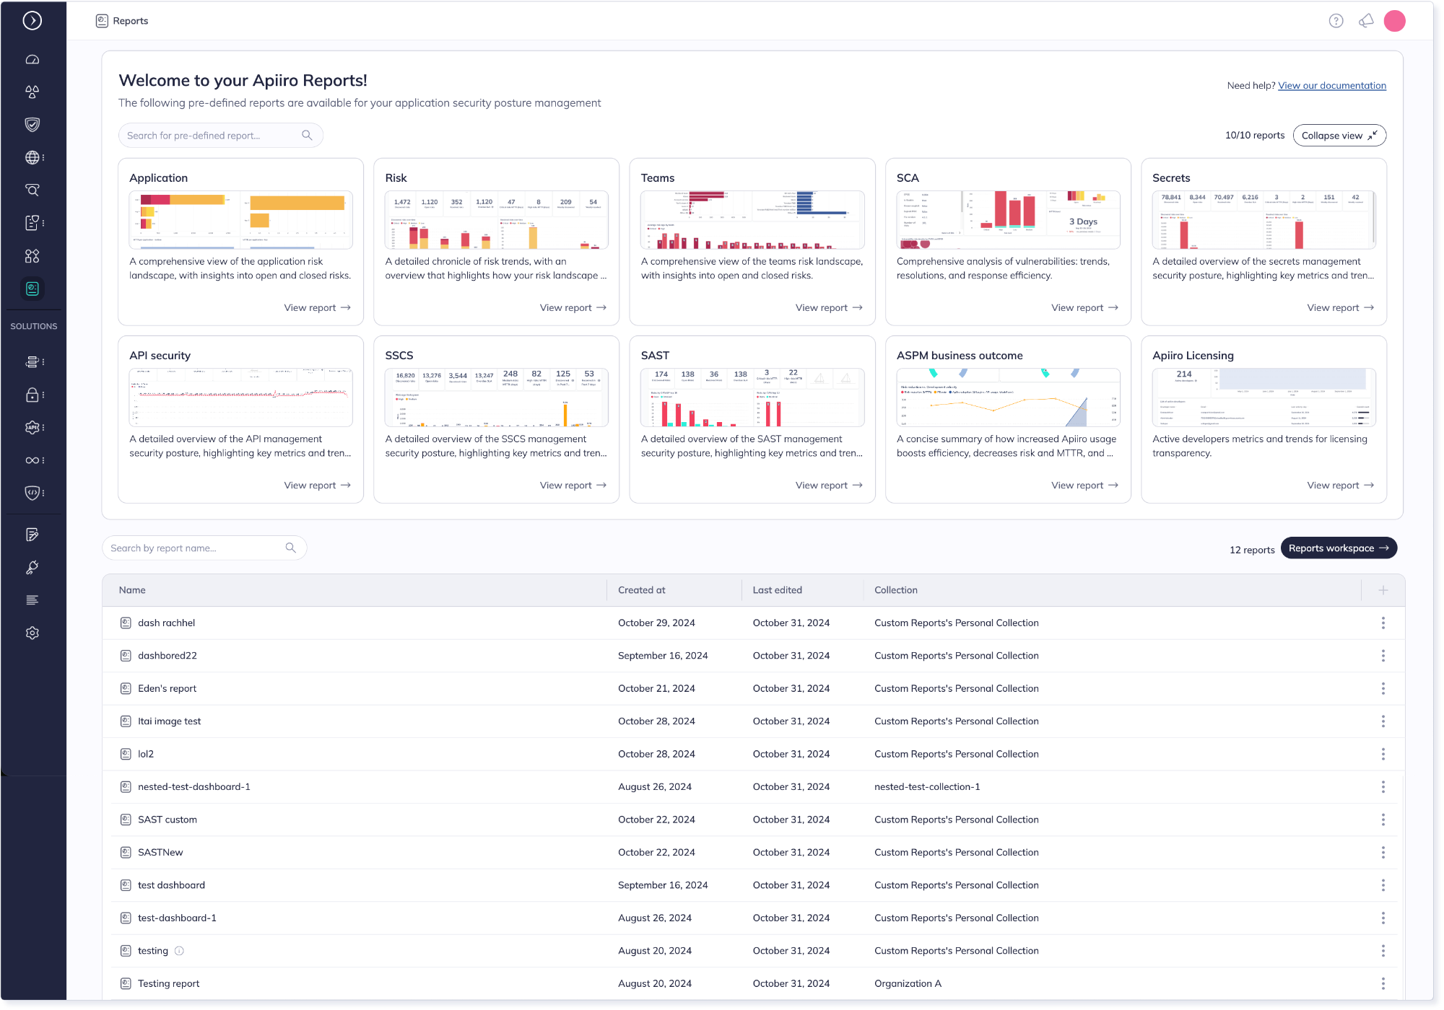Screen dimensions: 1444x1010
Task: View report for Teams card
Action: pos(829,307)
